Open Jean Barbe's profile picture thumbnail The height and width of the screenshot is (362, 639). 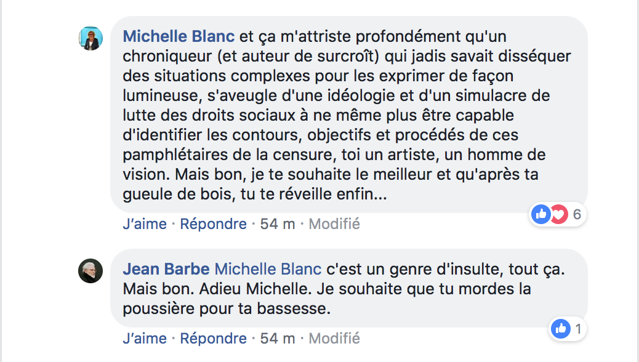[x=90, y=271]
